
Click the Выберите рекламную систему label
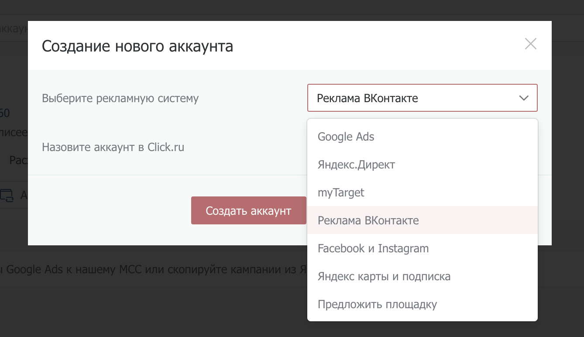point(120,98)
